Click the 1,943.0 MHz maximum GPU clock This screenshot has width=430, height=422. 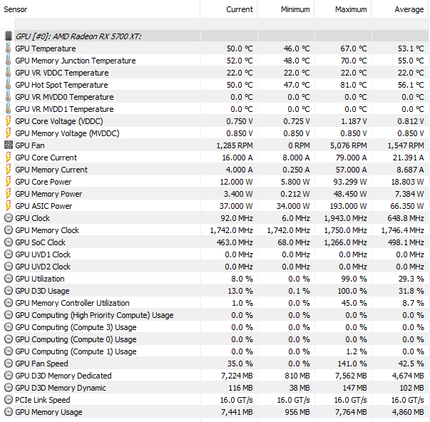tap(345, 218)
